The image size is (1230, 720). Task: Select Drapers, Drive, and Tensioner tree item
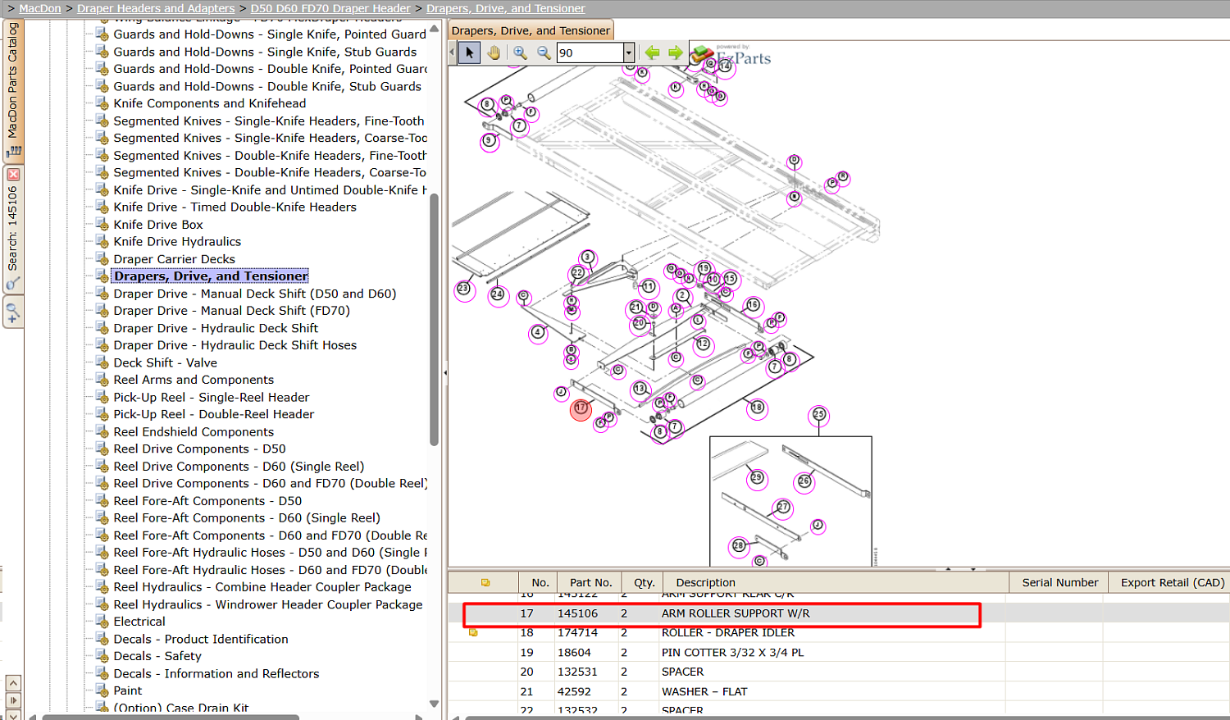tap(211, 276)
